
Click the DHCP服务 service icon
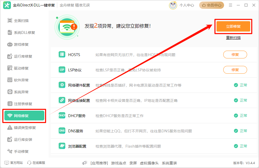pos(62,116)
